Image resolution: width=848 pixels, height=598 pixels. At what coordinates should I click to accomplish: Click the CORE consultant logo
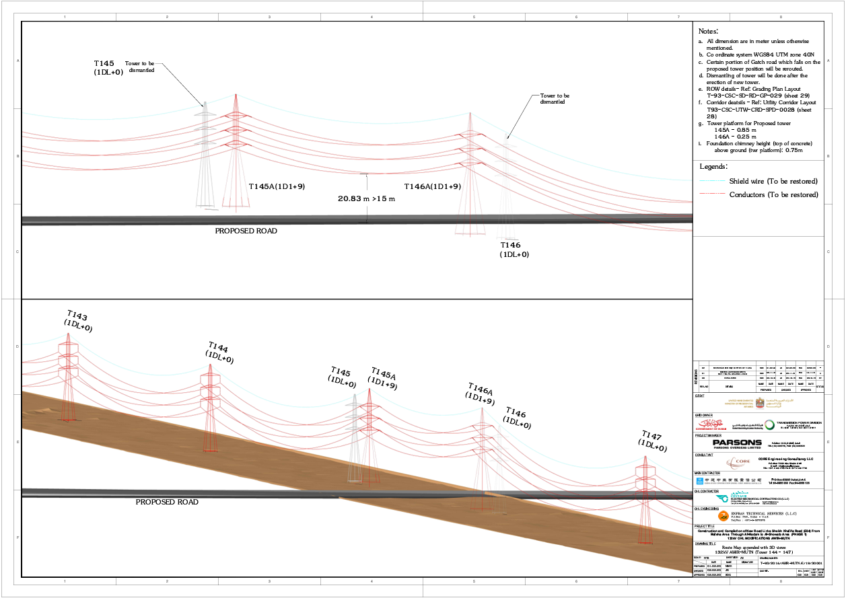pyautogui.click(x=740, y=463)
